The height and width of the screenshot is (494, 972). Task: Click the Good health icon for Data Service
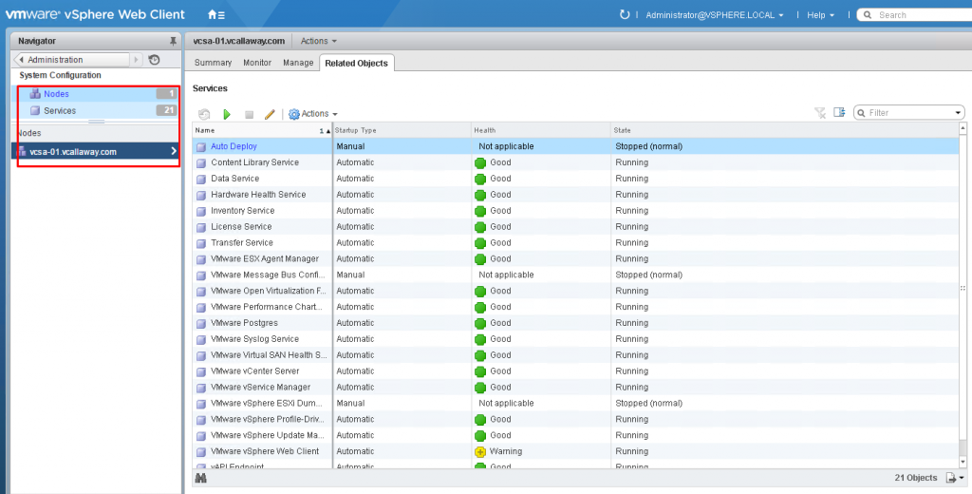[479, 179]
